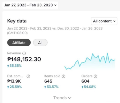Viewport: 120px width, 103px height.
Task: Click the up arrow beside 35.35%
Action: tap(8, 66)
